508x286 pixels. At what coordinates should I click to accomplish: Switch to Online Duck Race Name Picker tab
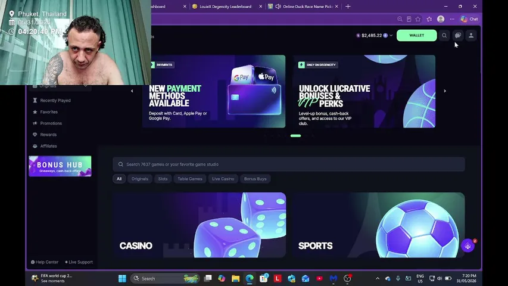(308, 7)
